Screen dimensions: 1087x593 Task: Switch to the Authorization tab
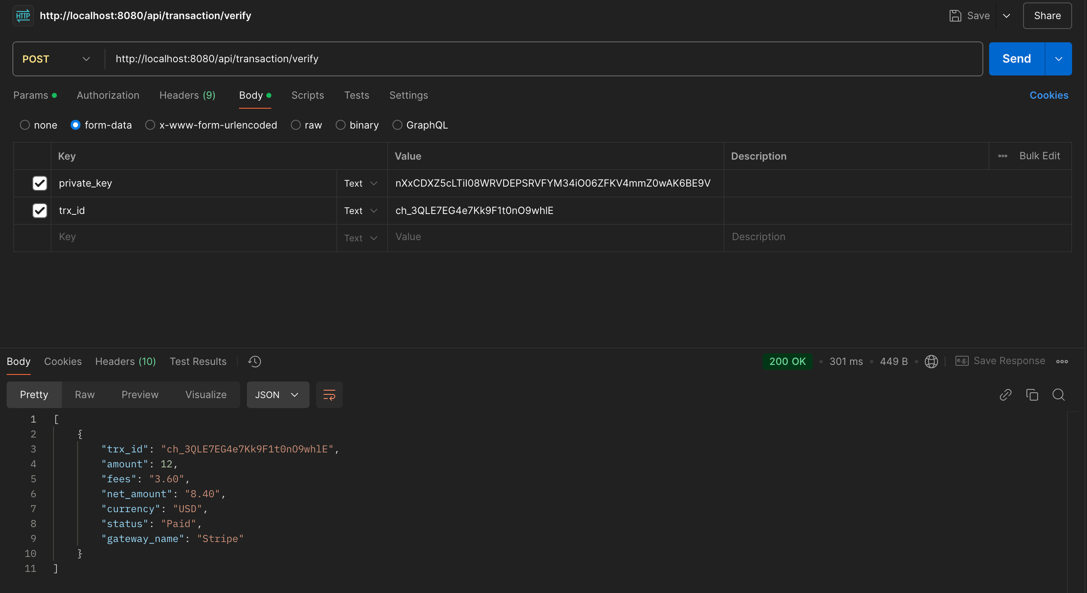tap(108, 95)
